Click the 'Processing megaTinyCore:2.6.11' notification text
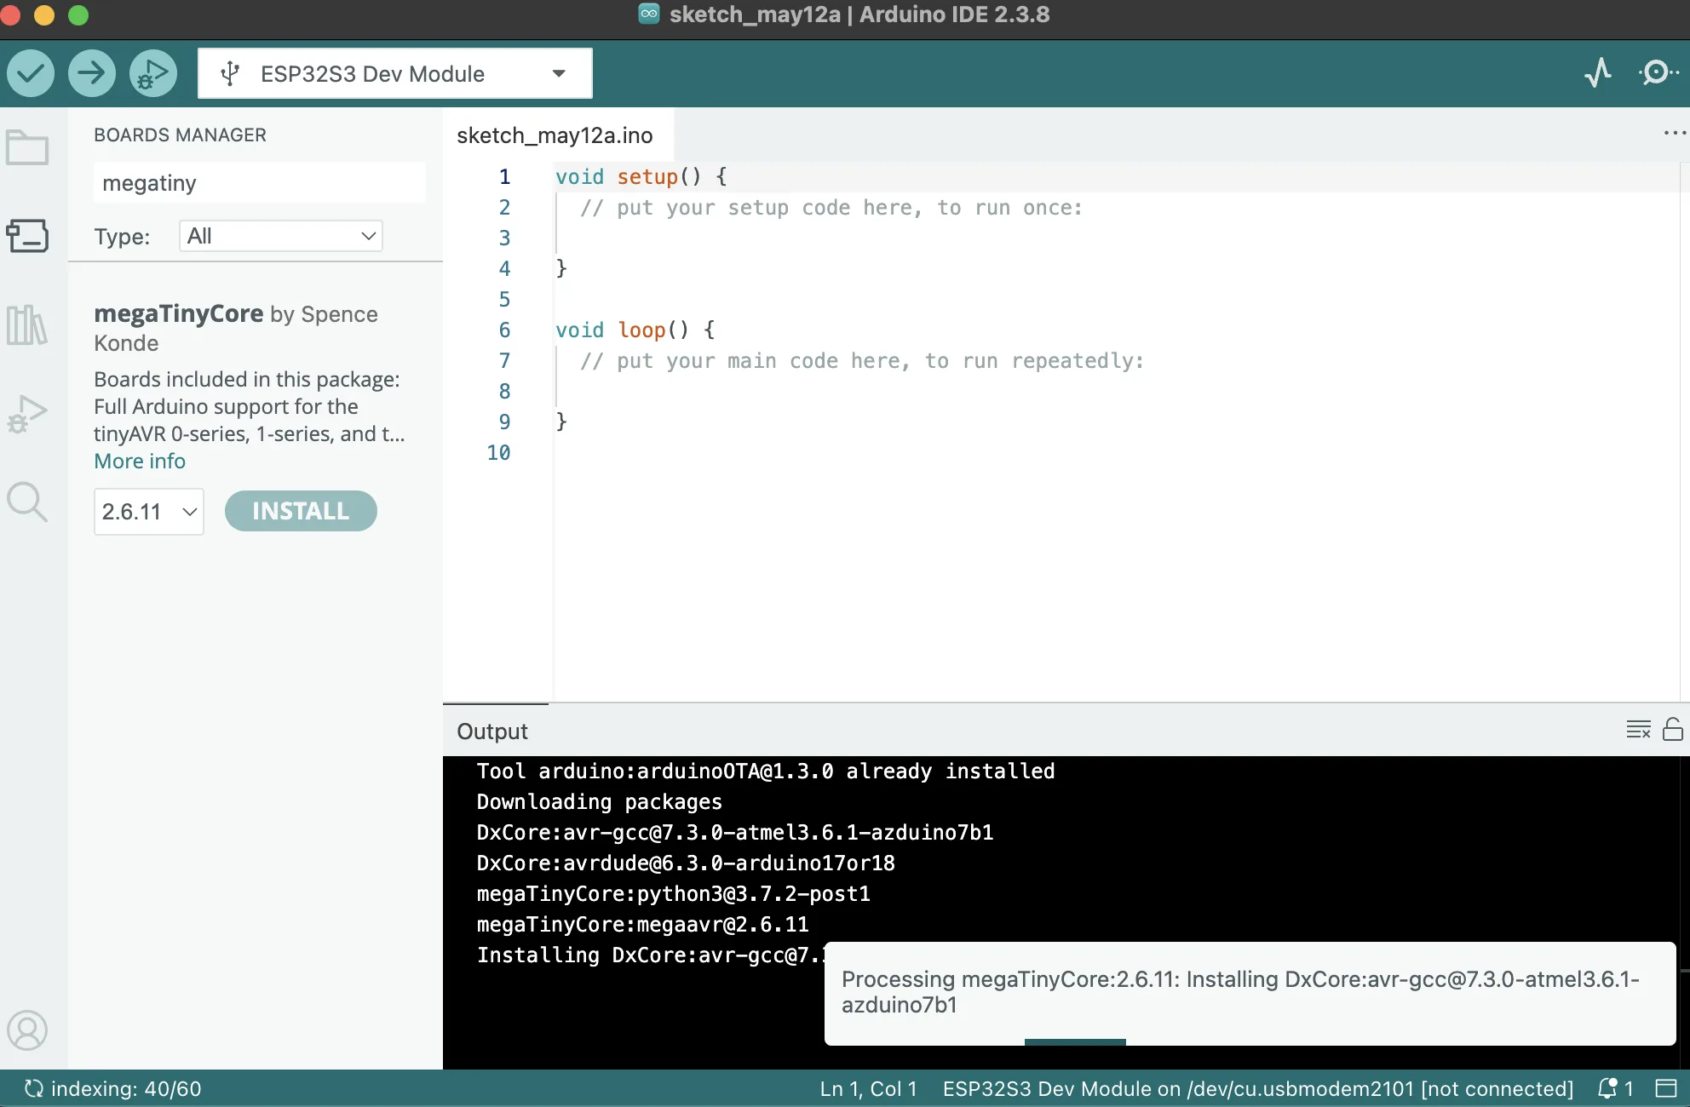This screenshot has height=1107, width=1690. pos(1240,992)
